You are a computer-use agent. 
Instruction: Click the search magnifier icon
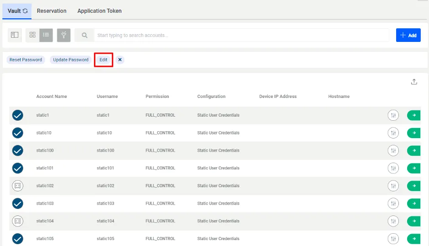(x=84, y=35)
